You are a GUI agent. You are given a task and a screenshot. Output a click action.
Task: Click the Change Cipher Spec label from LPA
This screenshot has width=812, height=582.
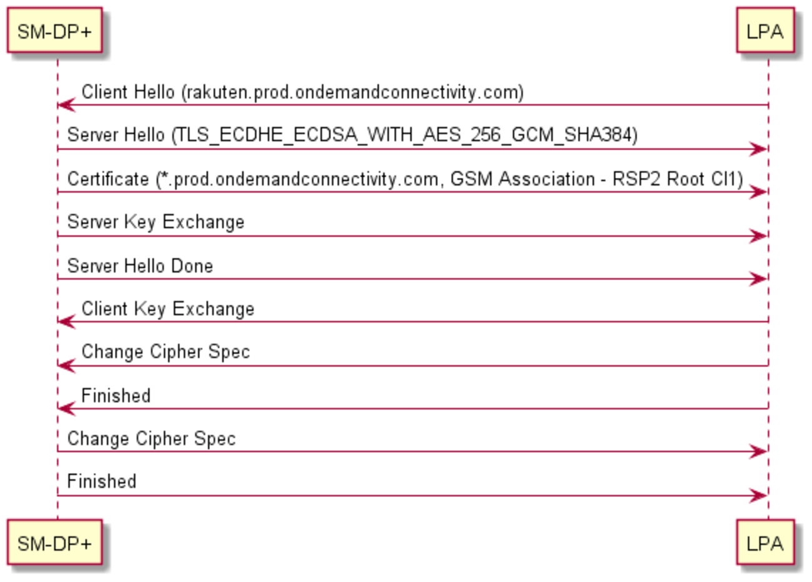click(166, 352)
